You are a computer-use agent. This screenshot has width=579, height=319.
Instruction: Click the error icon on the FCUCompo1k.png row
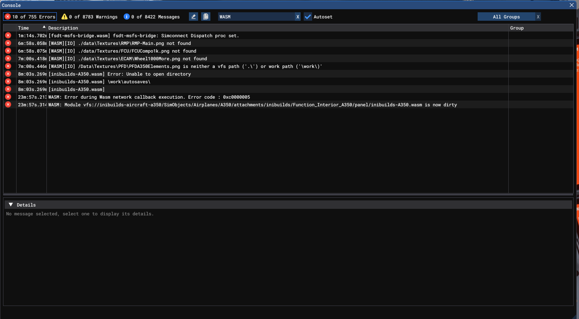tap(8, 51)
